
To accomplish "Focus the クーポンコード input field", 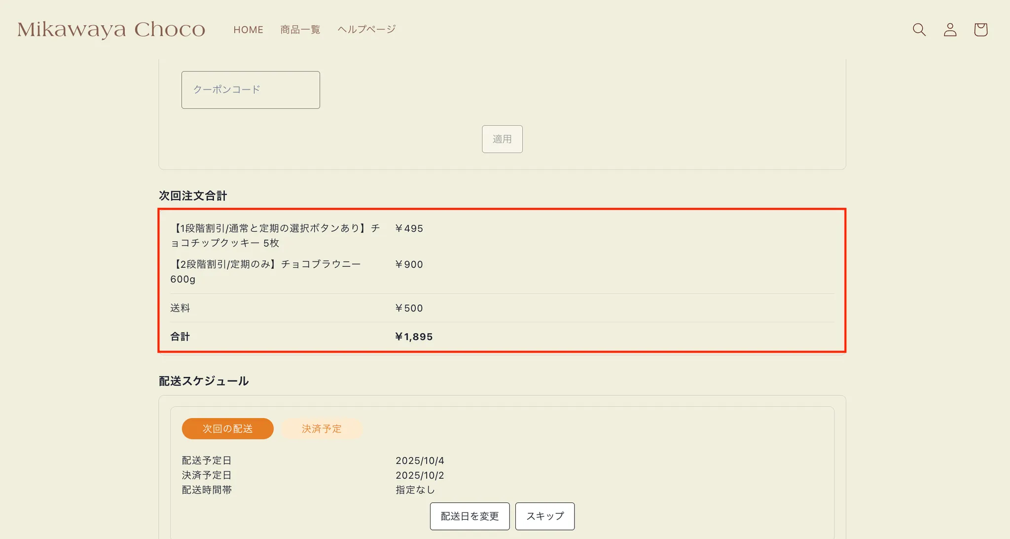I will tap(251, 90).
